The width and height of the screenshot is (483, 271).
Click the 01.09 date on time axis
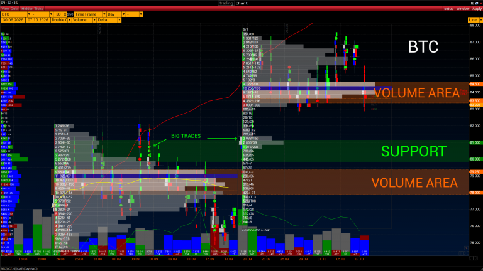point(116,259)
